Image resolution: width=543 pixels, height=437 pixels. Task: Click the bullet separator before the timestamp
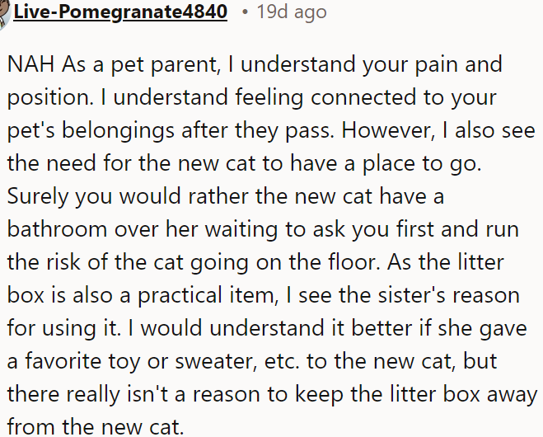coord(246,12)
